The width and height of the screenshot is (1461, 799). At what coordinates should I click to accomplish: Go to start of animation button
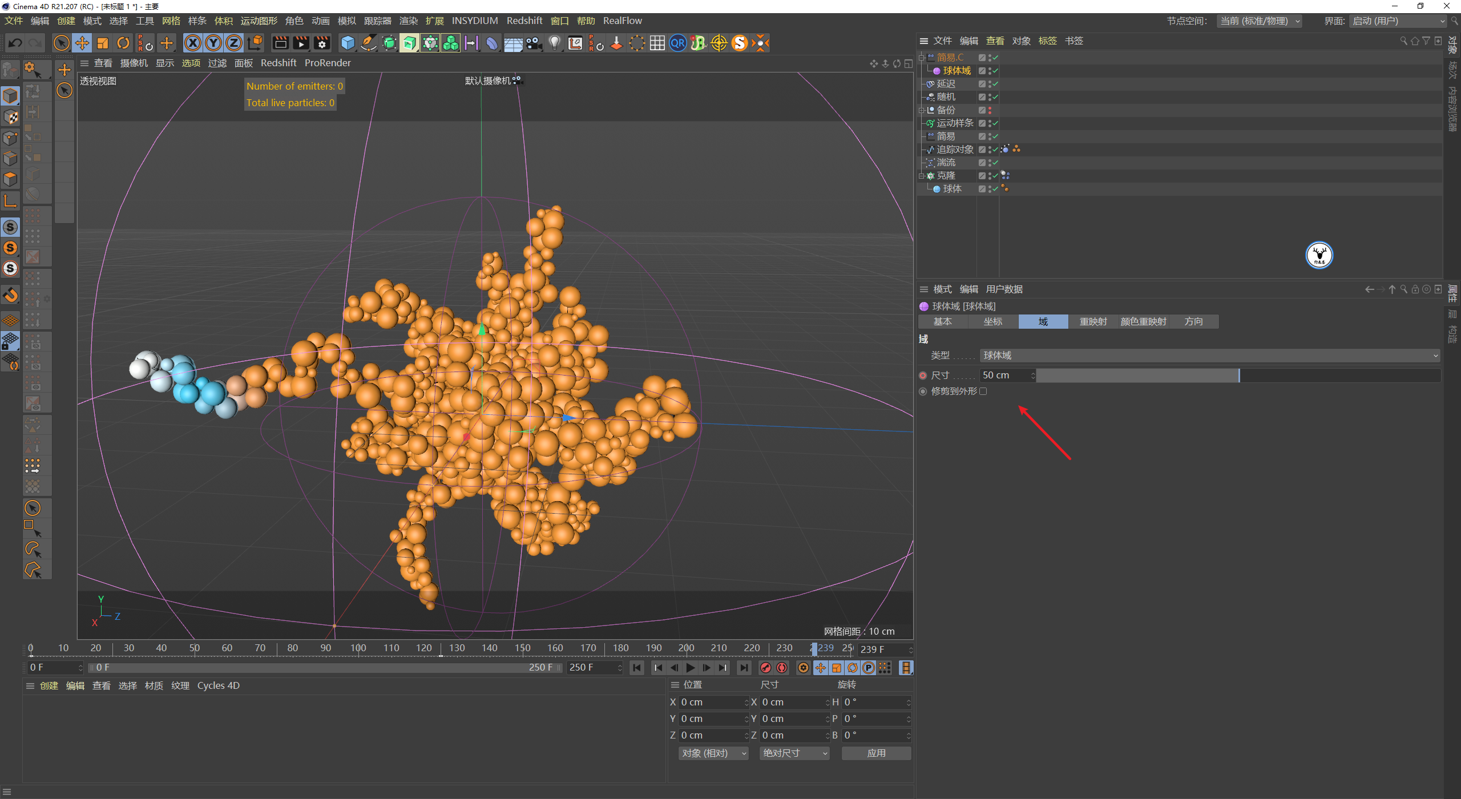[637, 668]
